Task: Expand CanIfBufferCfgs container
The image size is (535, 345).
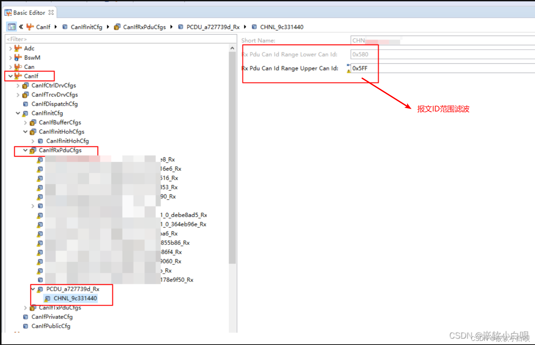Action: coord(25,122)
